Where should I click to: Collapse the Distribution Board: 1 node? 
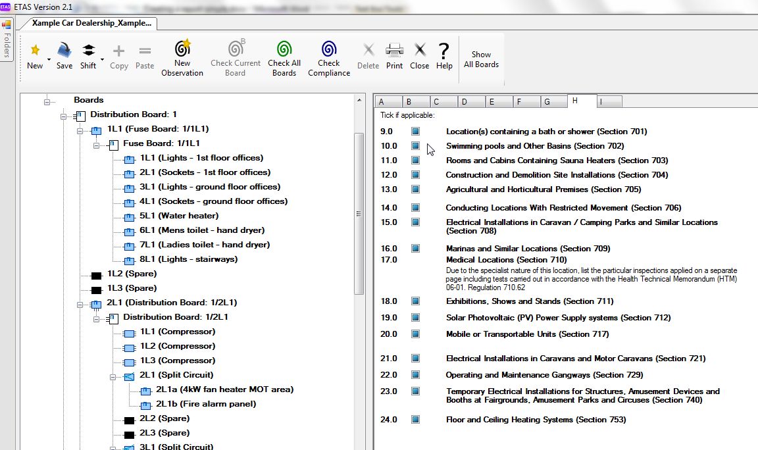[x=63, y=116]
